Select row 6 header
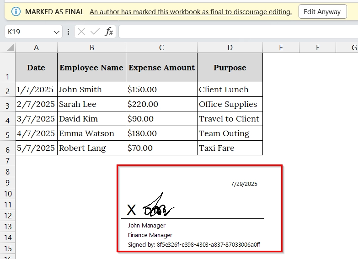The height and width of the screenshot is (259, 358). point(7,148)
